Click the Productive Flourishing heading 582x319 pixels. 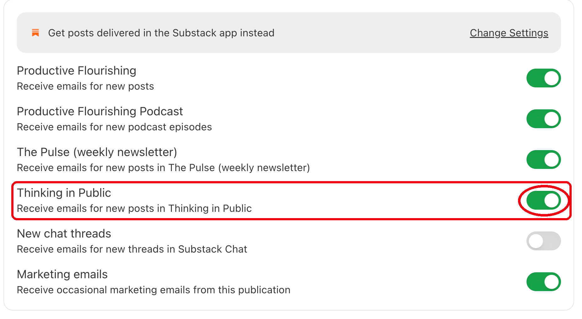(x=77, y=71)
